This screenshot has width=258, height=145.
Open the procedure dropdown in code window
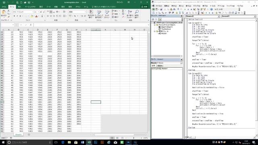255,16
